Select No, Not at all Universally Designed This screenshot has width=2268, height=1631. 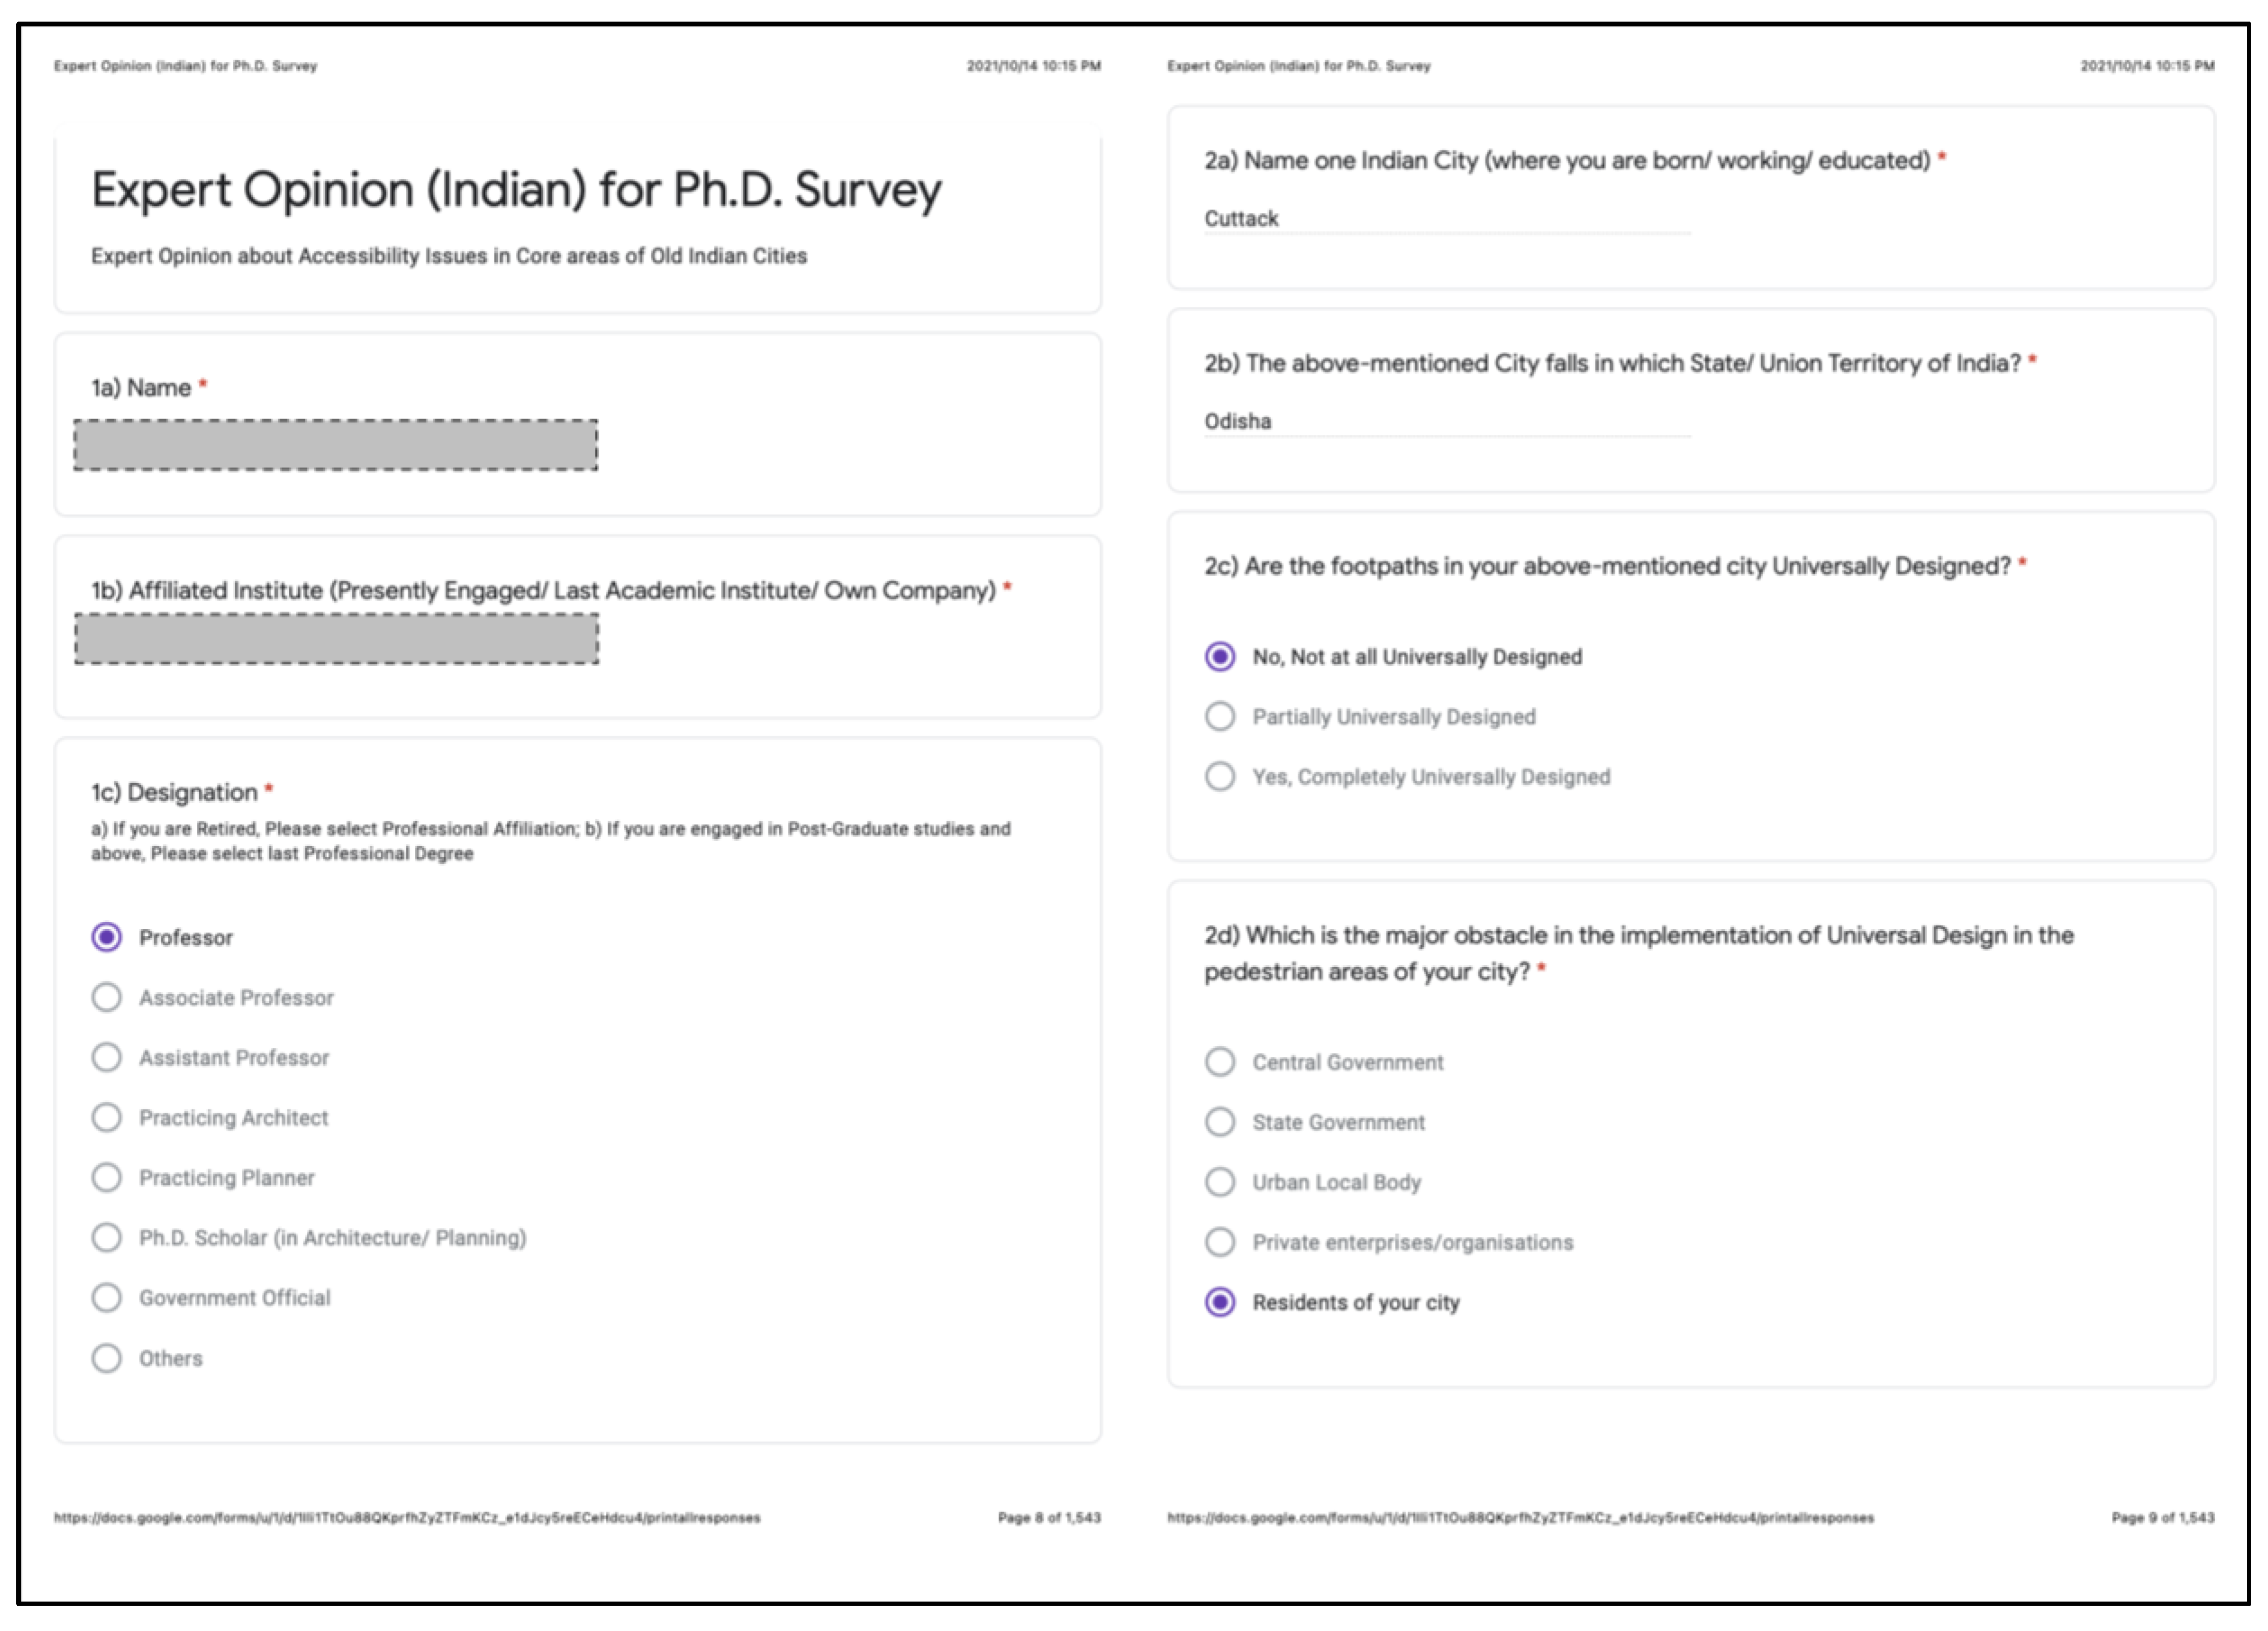click(x=1220, y=657)
